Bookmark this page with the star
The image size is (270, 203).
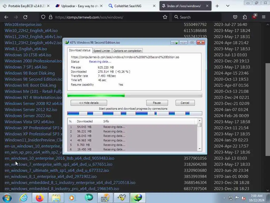(x=165, y=17)
